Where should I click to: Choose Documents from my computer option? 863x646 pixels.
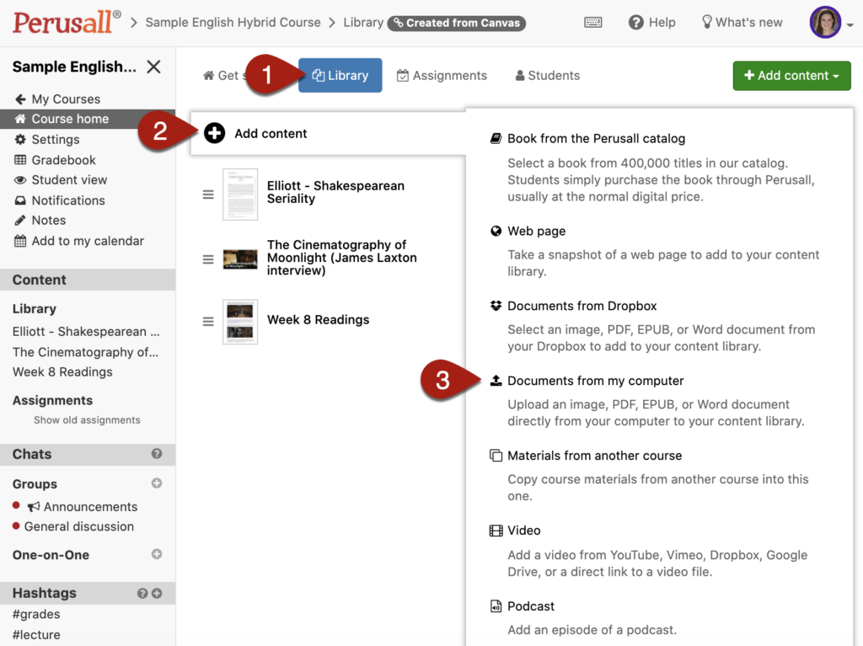(596, 381)
